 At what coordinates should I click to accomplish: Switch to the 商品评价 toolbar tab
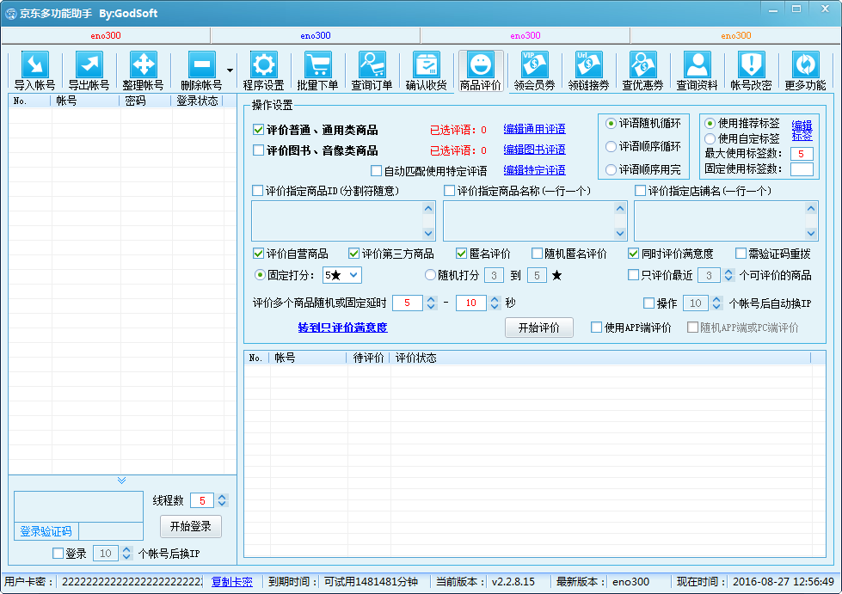click(x=480, y=70)
